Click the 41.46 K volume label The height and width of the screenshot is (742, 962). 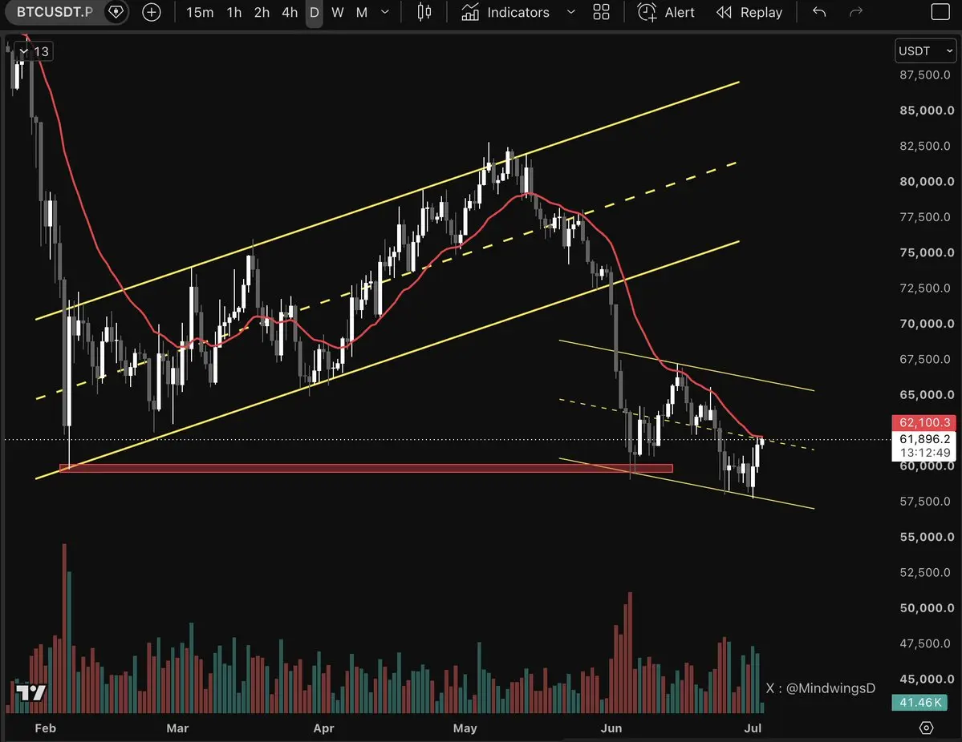tap(919, 702)
